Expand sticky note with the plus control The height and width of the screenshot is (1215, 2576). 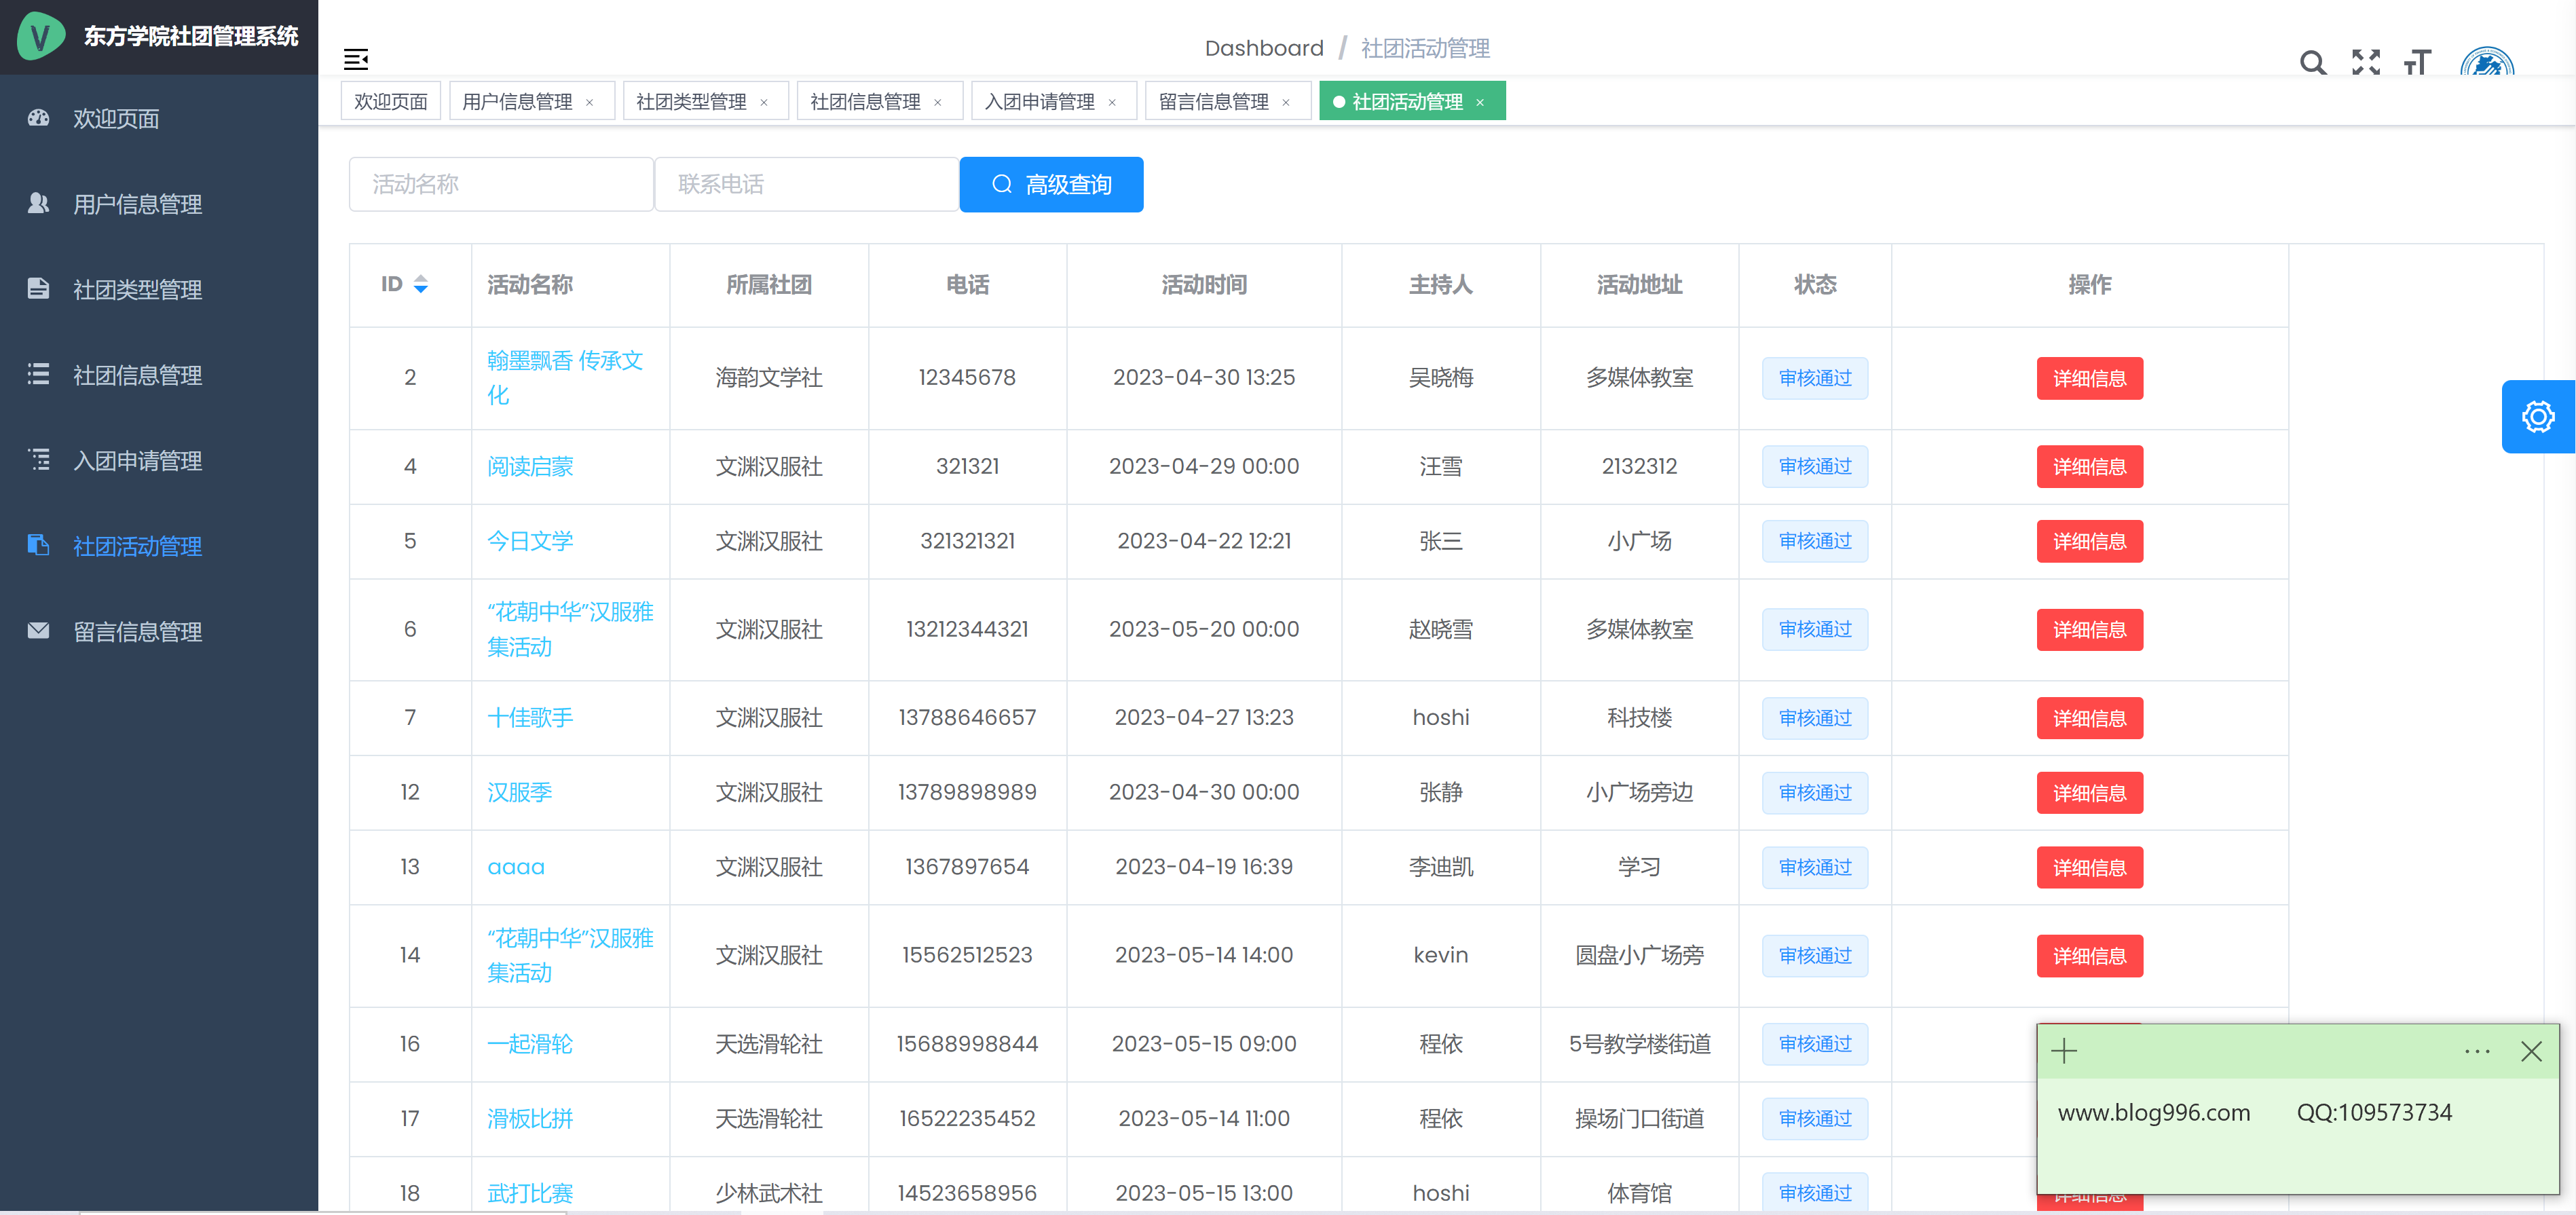(x=2064, y=1051)
